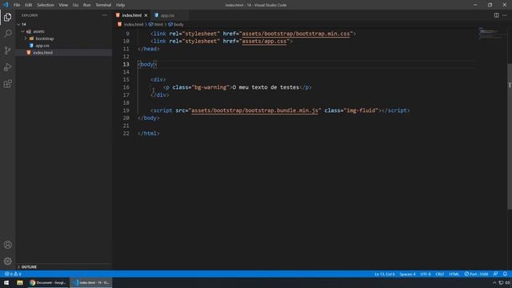Open editor More Actions ellipsis

(505, 15)
